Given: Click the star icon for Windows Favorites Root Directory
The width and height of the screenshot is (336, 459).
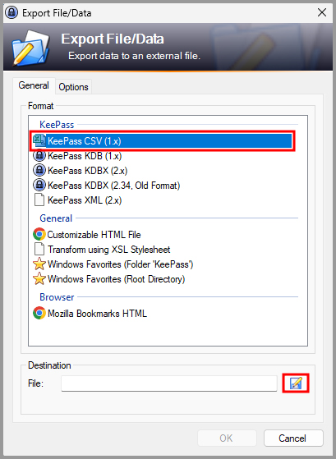Looking at the screenshot, I should 39,278.
